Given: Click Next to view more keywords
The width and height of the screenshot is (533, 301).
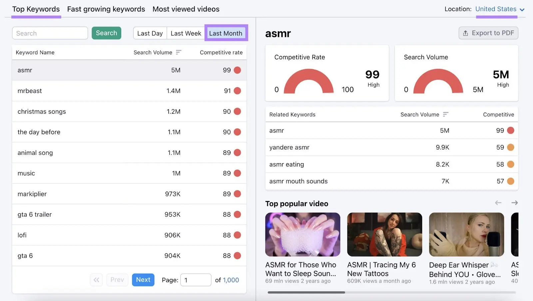Looking at the screenshot, I should [x=143, y=280].
